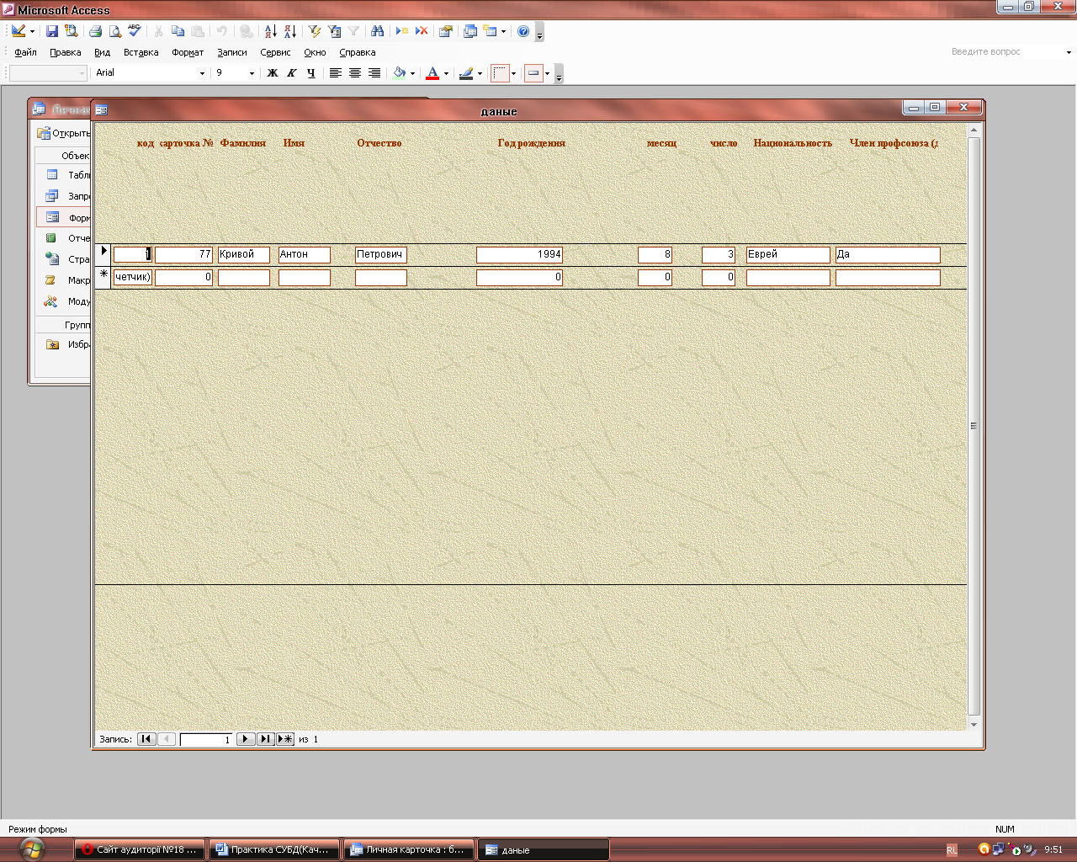The height and width of the screenshot is (862, 1077).
Task: Open the Сервис menu
Action: (275, 52)
